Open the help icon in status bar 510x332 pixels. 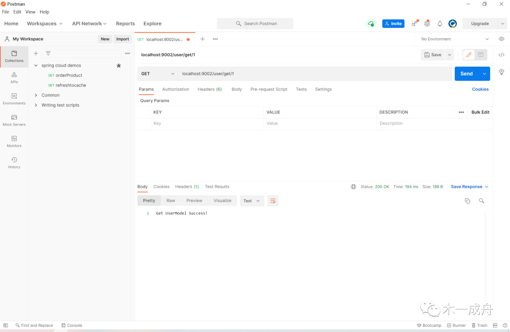pyautogui.click(x=505, y=325)
